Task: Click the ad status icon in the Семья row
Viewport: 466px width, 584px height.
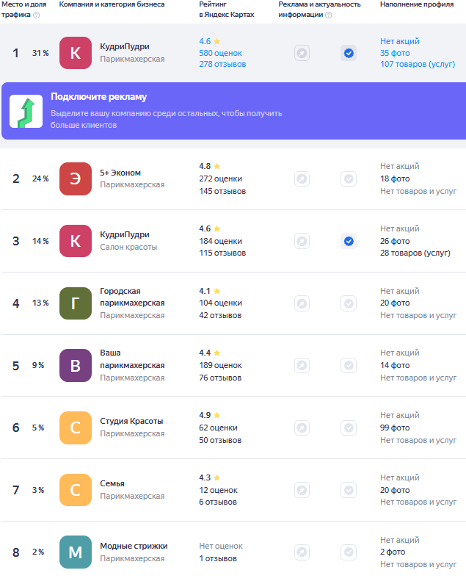Action: click(x=302, y=490)
